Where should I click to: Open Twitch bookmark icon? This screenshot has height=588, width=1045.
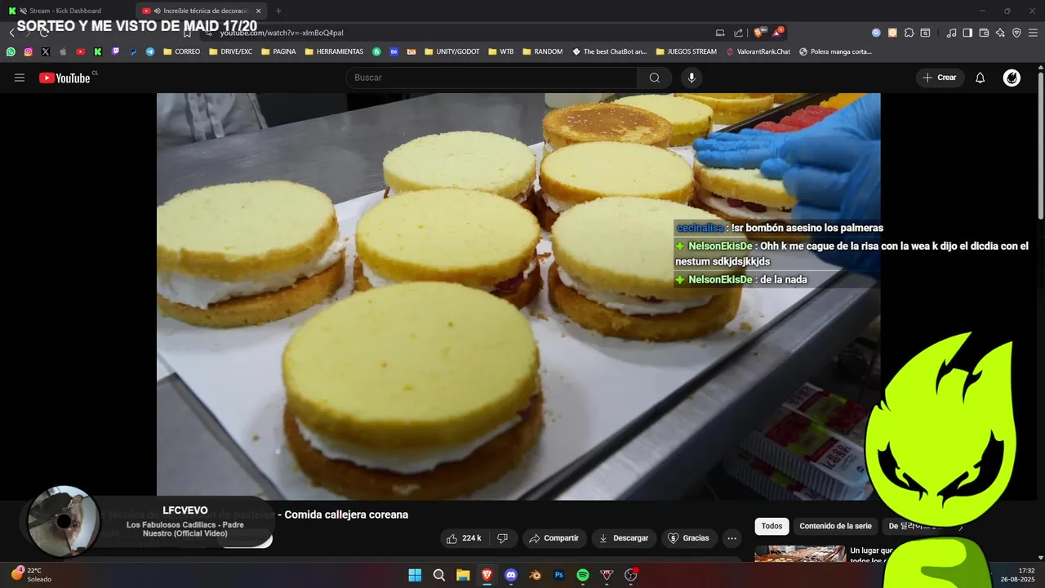115,51
